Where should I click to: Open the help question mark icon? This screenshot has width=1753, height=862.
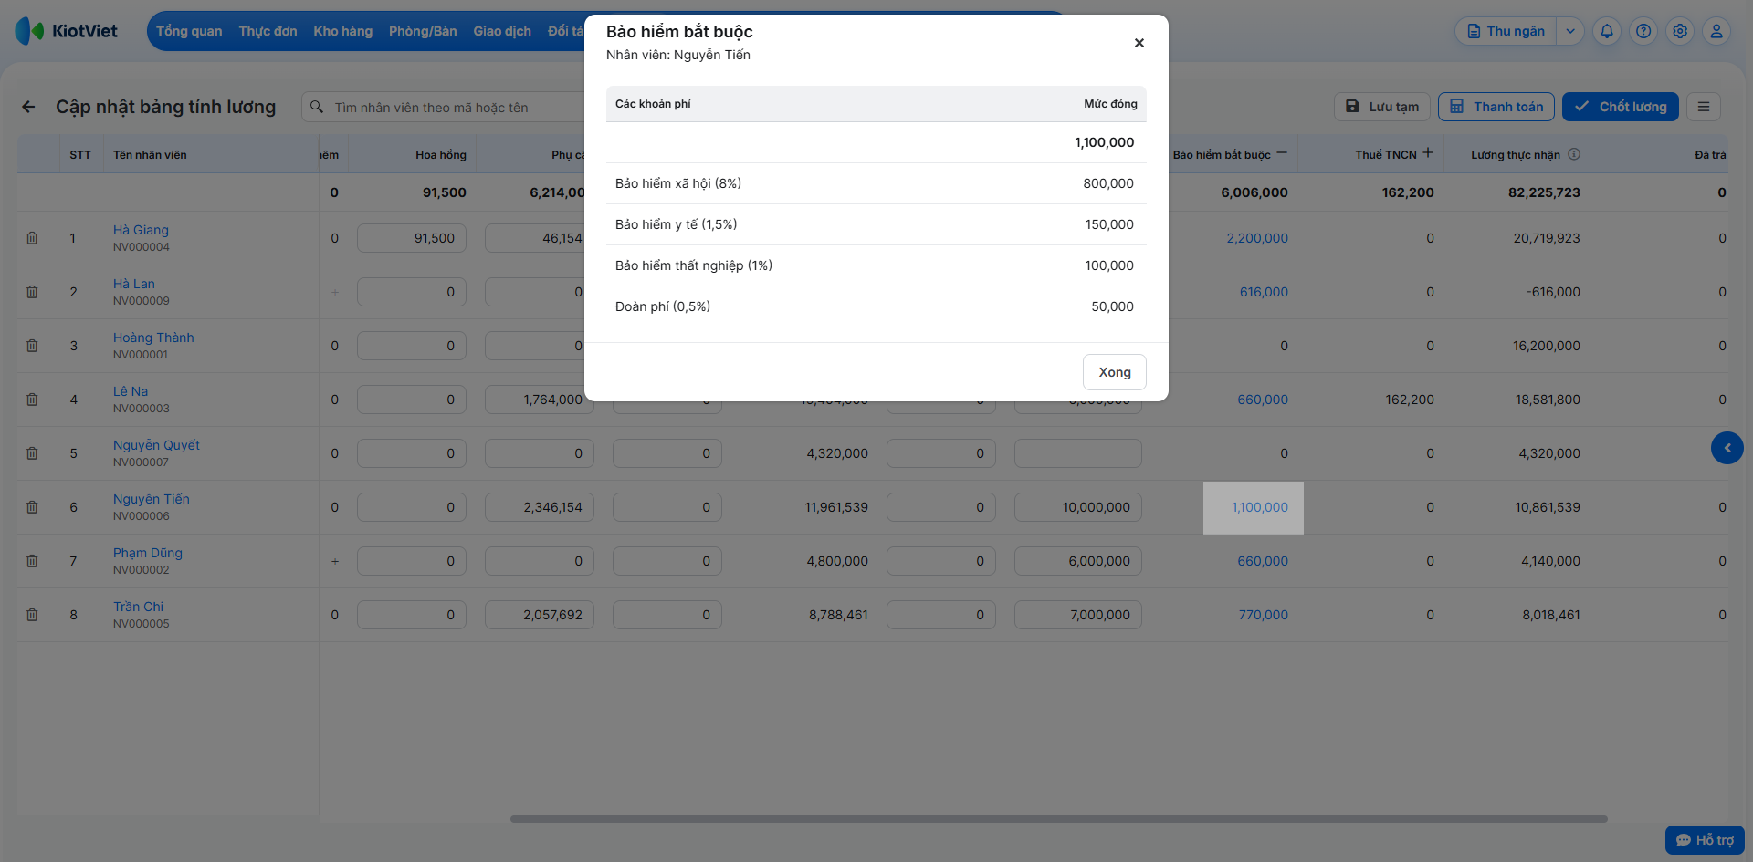(1643, 31)
